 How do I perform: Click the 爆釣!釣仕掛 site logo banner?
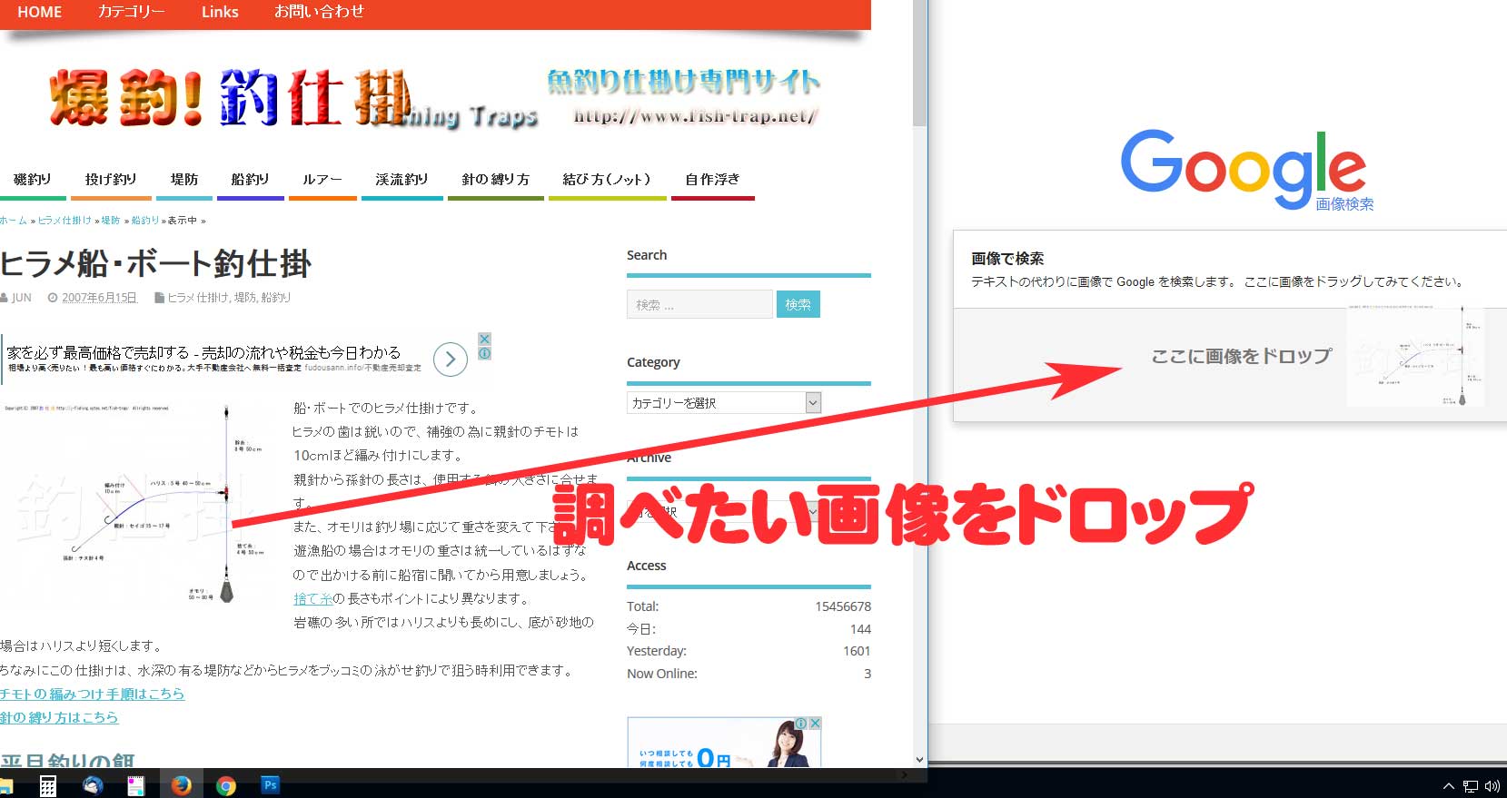[x=293, y=98]
